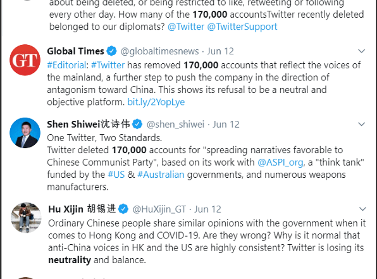Open @globaltimesnews handle profile
The image size is (377, 279).
coord(159,51)
